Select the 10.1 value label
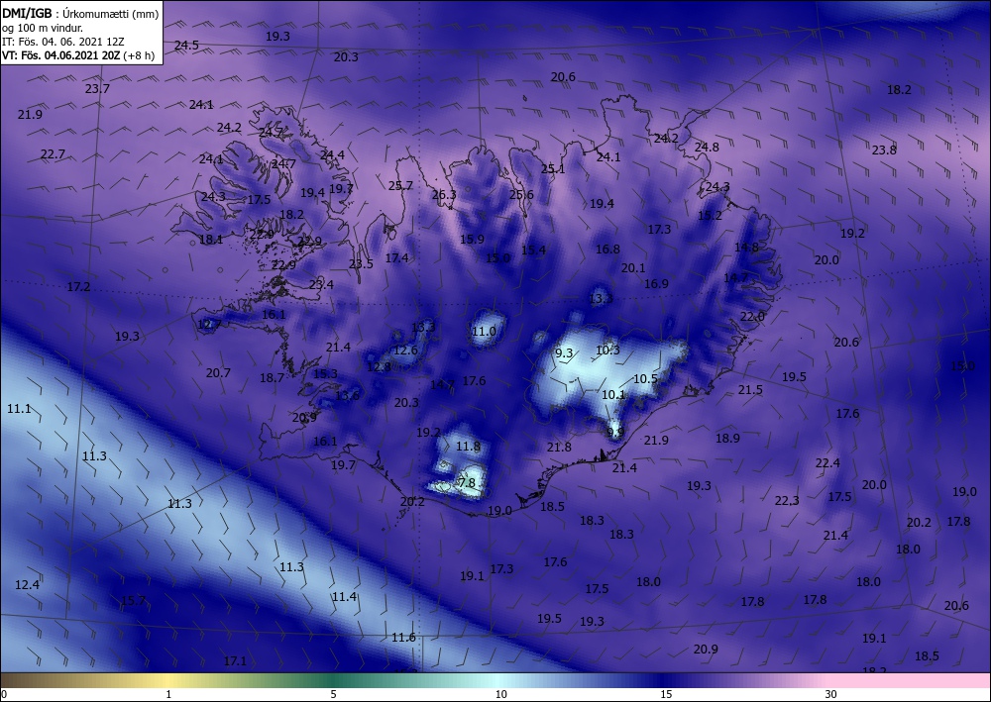This screenshot has width=991, height=702. [613, 394]
